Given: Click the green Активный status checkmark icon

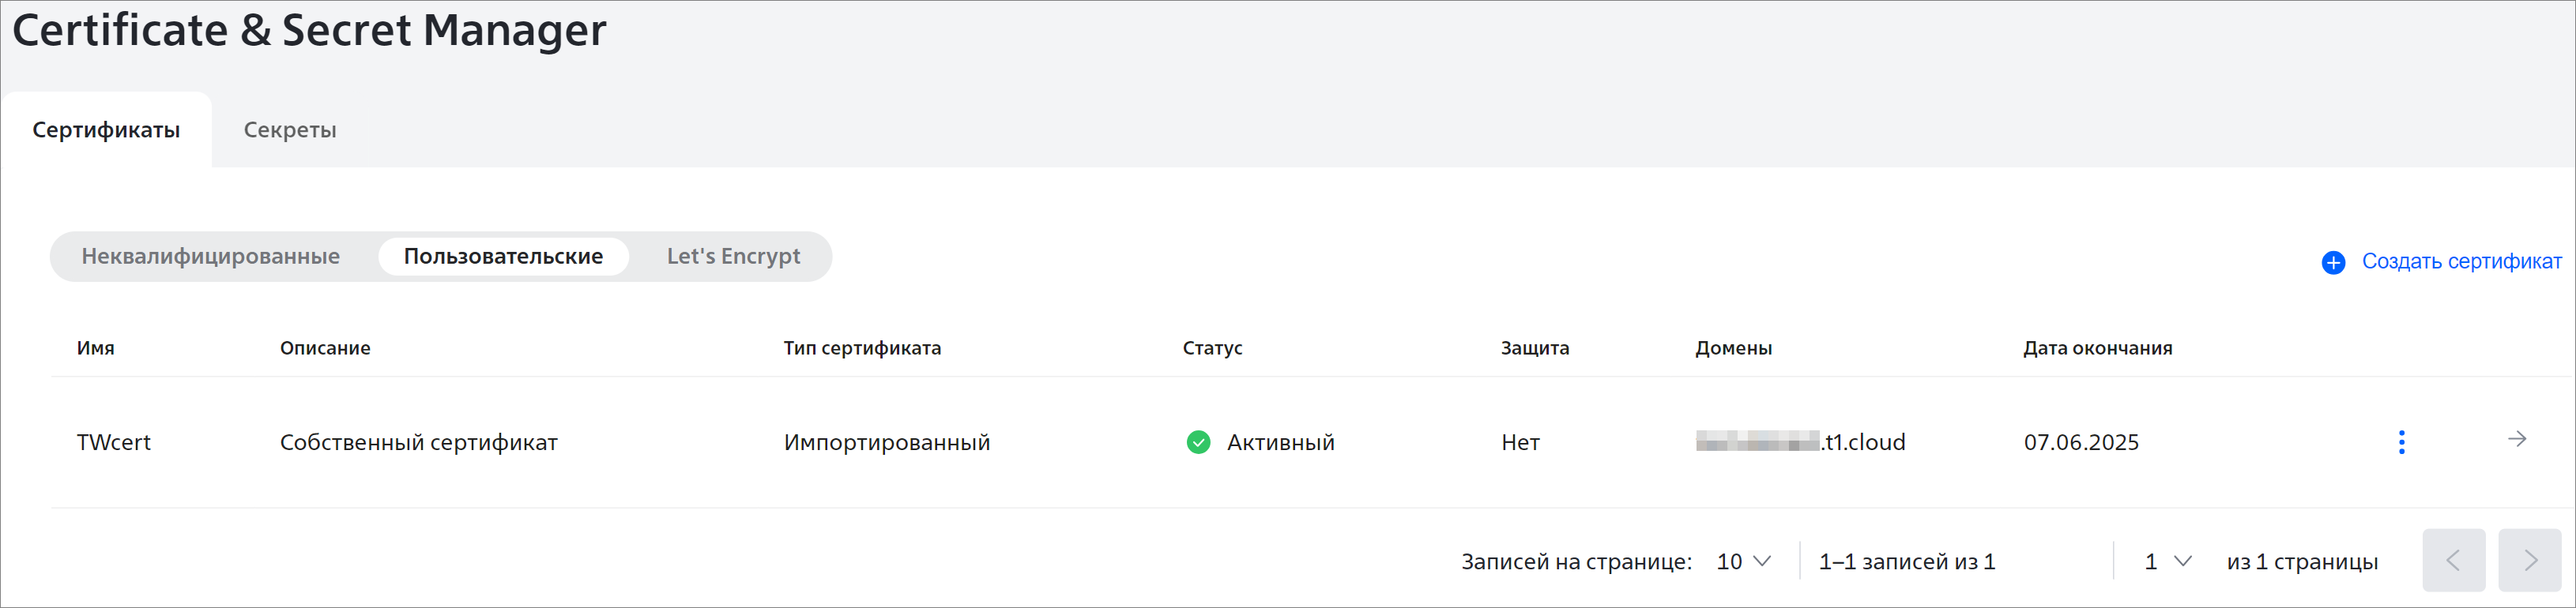Looking at the screenshot, I should coord(1198,442).
